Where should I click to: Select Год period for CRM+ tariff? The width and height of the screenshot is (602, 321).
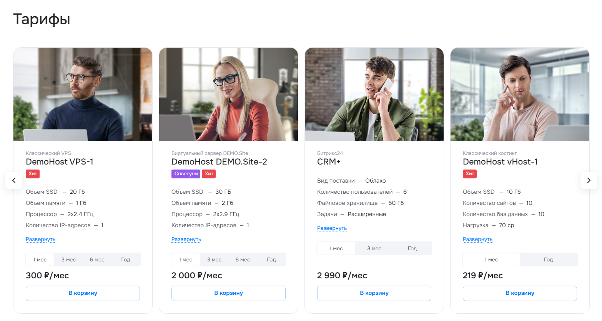[x=412, y=248]
